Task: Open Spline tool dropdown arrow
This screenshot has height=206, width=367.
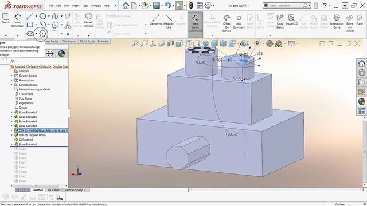Action: tap(61, 17)
